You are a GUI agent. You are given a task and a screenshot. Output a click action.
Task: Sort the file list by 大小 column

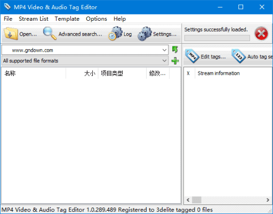coord(82,73)
